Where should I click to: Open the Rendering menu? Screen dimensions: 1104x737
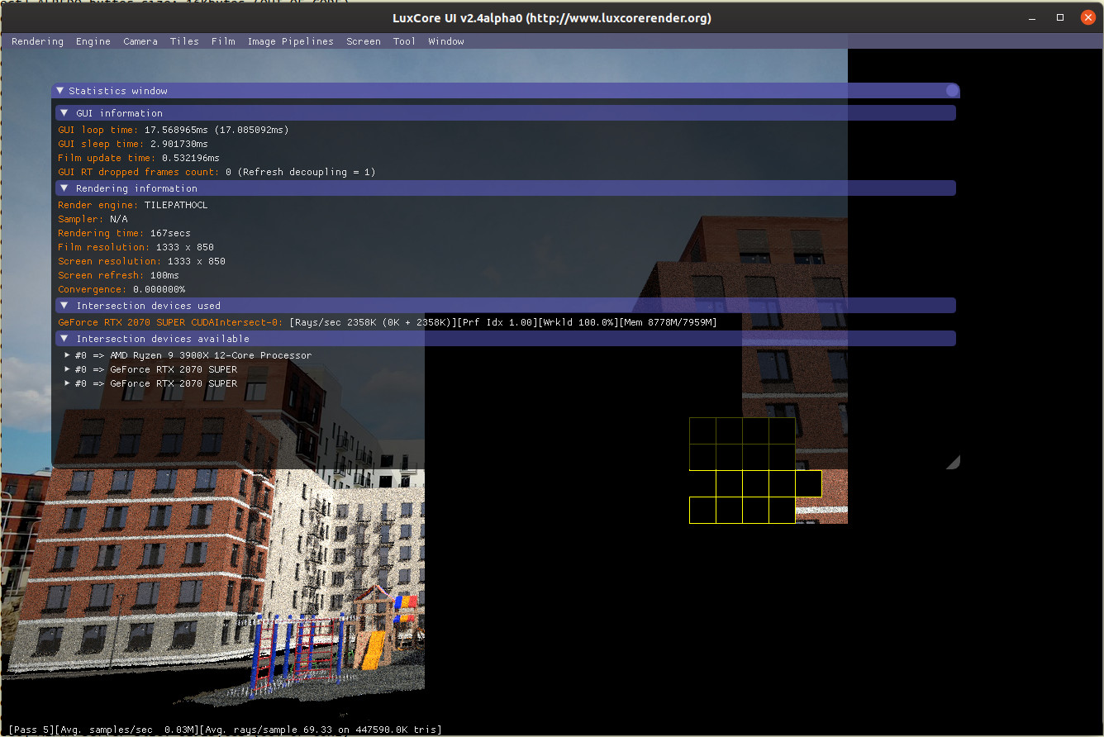tap(37, 40)
